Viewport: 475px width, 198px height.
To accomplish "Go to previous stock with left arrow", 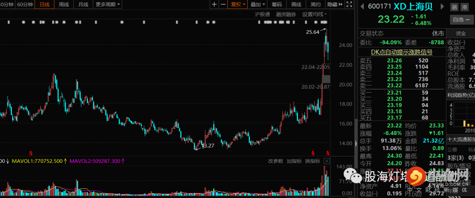I will pos(362,6).
